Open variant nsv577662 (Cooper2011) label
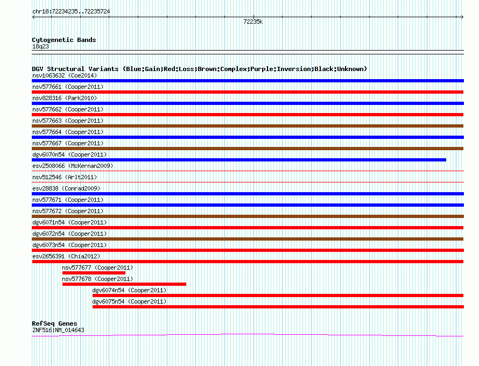This screenshot has width=479, height=366. (x=68, y=109)
